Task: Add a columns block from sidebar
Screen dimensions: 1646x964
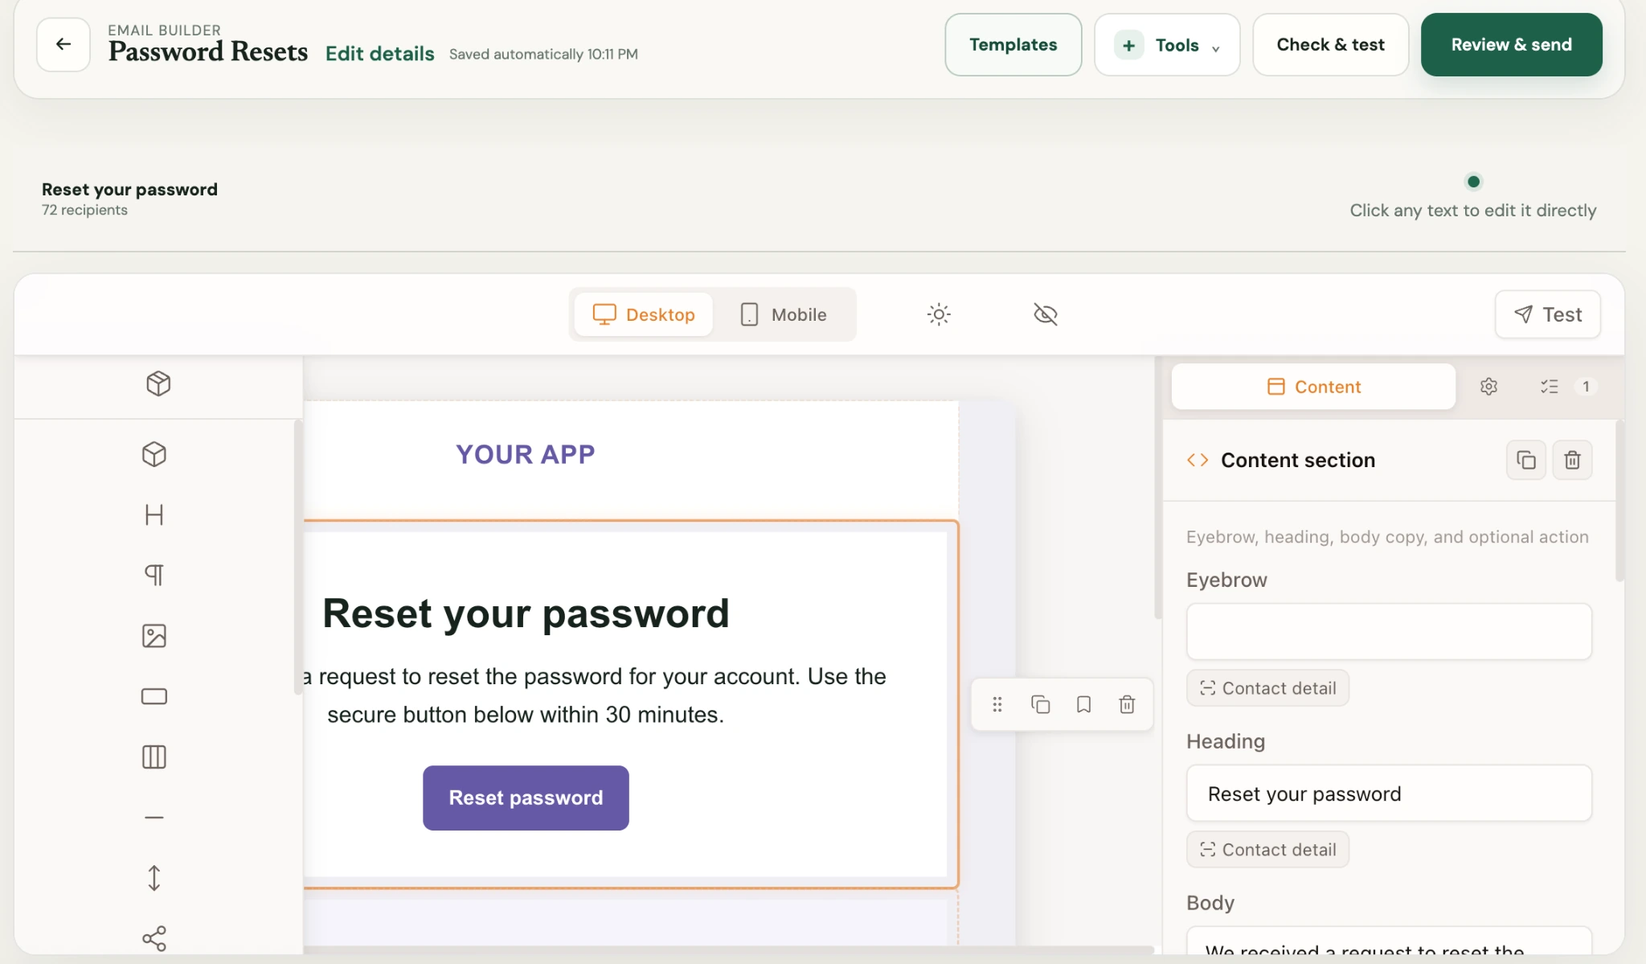Action: pyautogui.click(x=154, y=757)
